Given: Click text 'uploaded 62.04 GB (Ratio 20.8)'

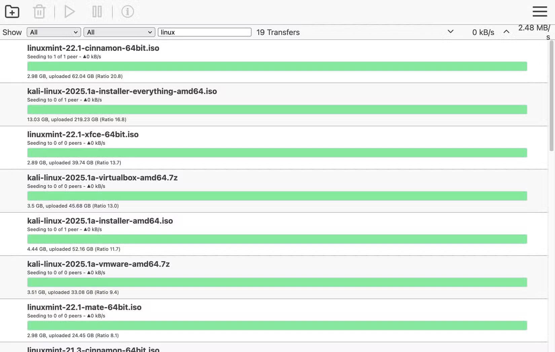Looking at the screenshot, I should pyautogui.click(x=85, y=76).
